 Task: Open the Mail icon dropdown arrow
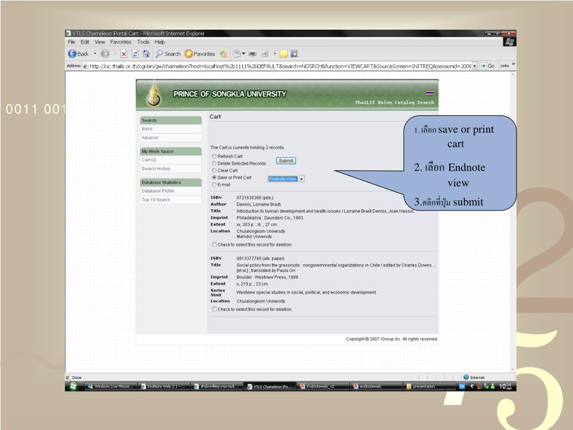tap(243, 54)
